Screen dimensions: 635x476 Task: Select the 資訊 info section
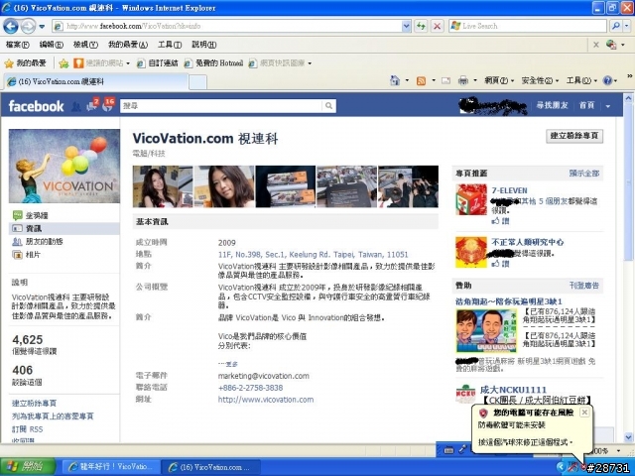[63, 229]
